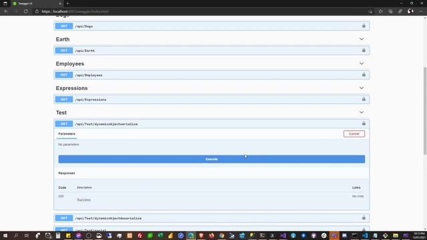The height and width of the screenshot is (240, 427).
Task: Open the Calculator taskbar icon
Action: (x=58, y=235)
